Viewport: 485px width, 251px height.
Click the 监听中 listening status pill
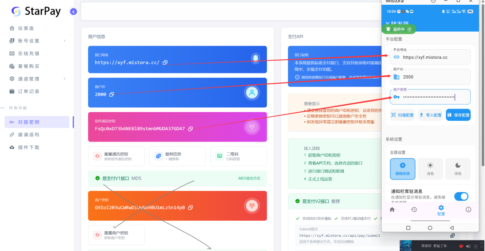point(399,29)
